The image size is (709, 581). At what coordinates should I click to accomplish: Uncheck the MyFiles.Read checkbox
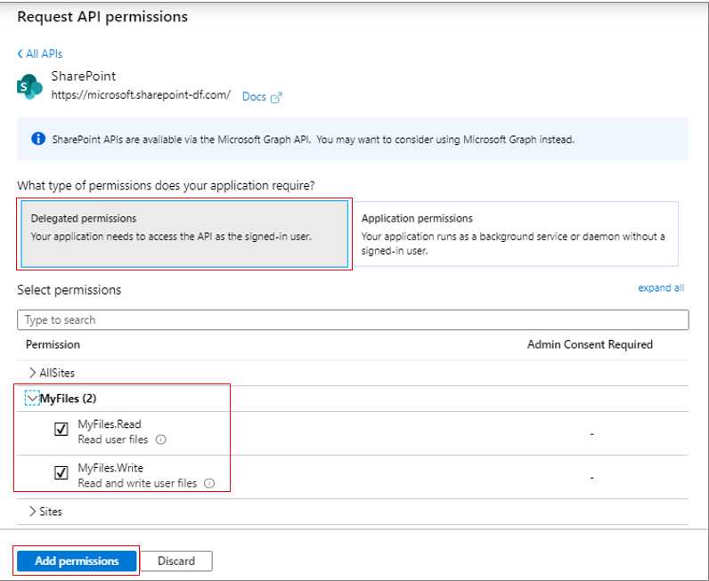point(61,429)
